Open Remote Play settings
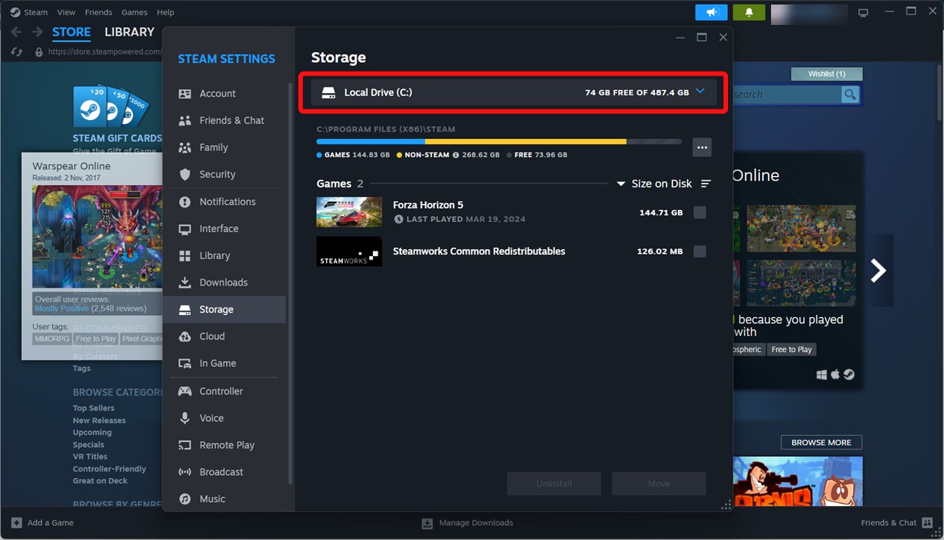Image resolution: width=944 pixels, height=540 pixels. 226,445
